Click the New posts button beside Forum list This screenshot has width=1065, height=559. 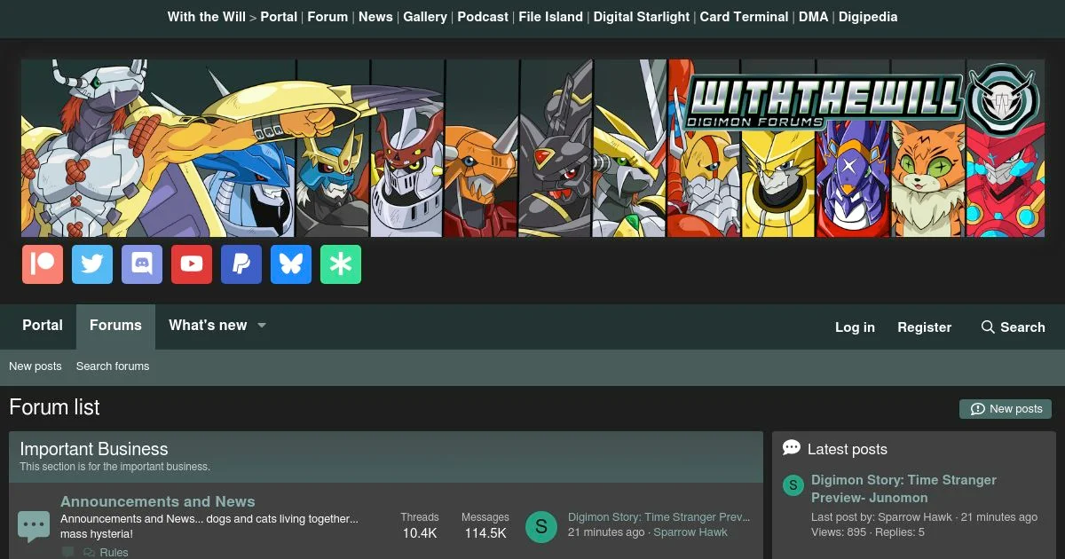coord(1006,409)
